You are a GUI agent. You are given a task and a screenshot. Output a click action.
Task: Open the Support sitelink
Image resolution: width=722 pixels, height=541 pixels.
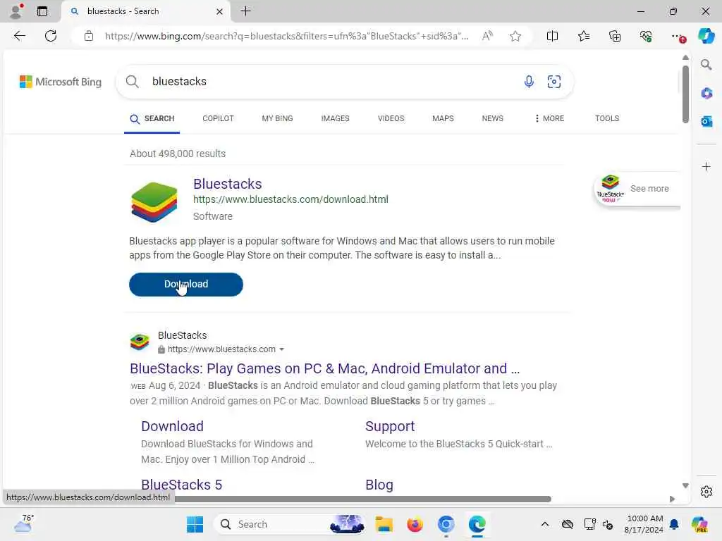click(x=390, y=426)
